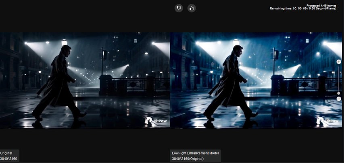Viewport: 344px width, 163px height.
Task: Click the zoom slider handle
Action: click(339, 93)
